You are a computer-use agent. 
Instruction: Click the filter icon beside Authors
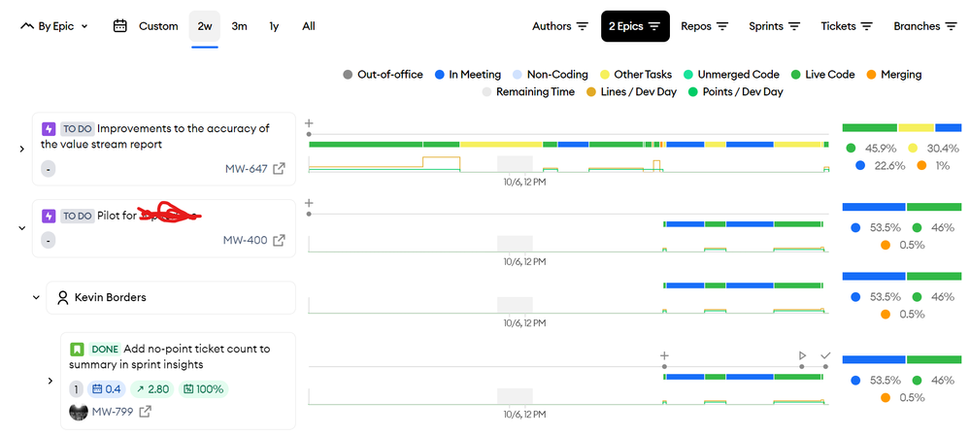point(583,26)
